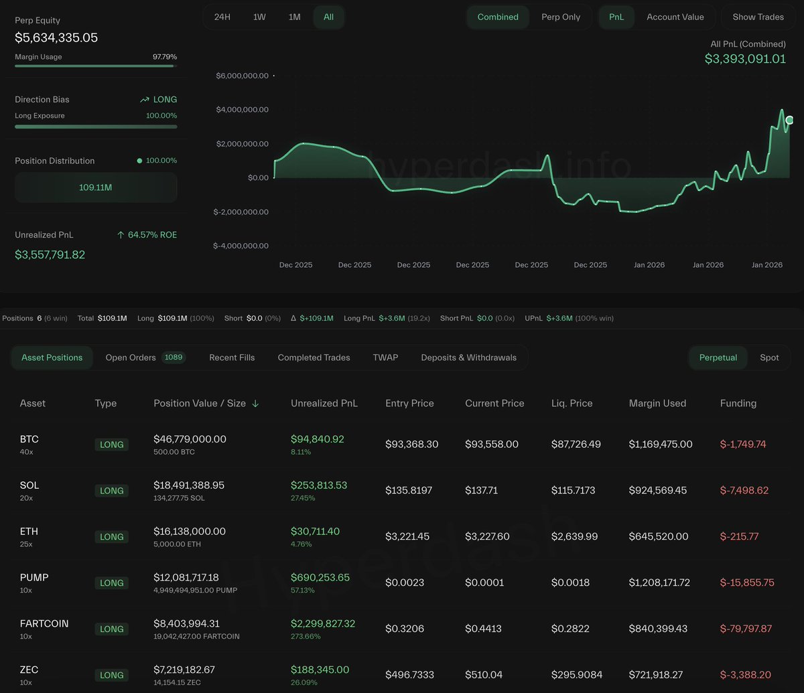The height and width of the screenshot is (693, 804).
Task: Click the BTC LONG type badge
Action: click(111, 445)
